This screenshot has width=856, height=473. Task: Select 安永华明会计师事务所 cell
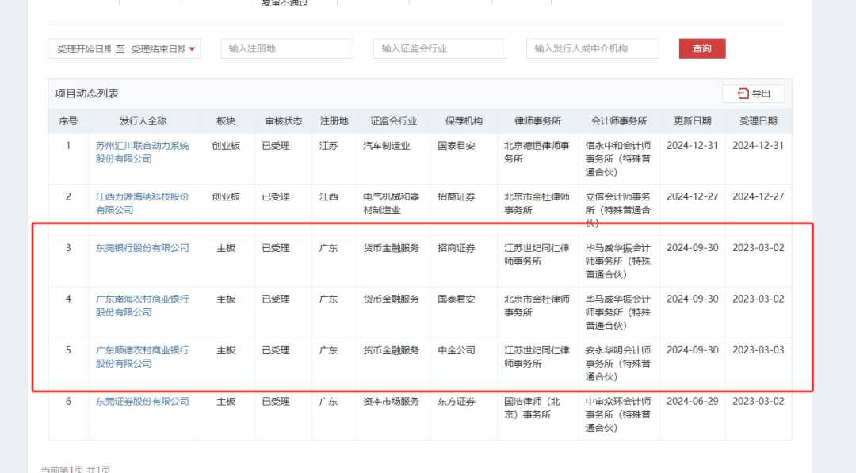pyautogui.click(x=618, y=364)
